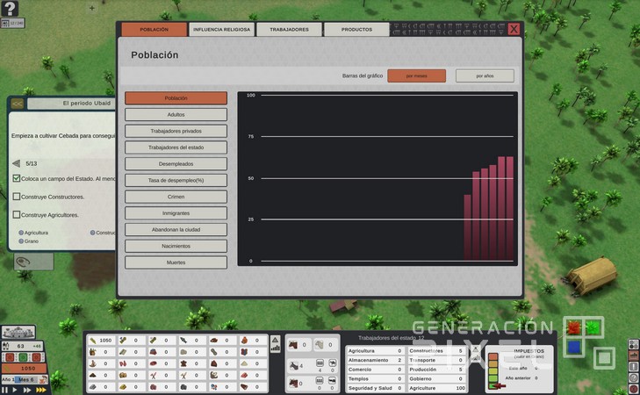
Task: Click the Gobierno workers row
Action: tap(436, 378)
